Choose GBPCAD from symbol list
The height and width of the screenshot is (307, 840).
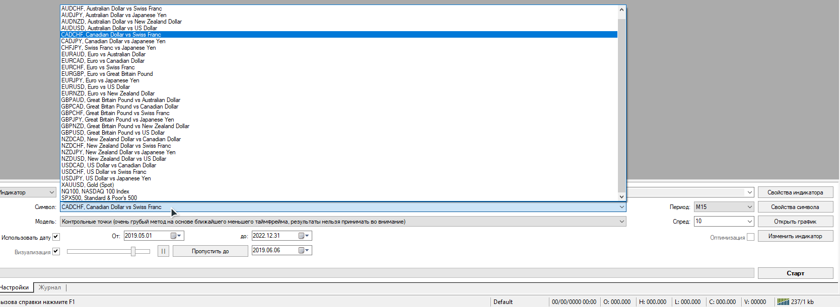tap(339, 107)
